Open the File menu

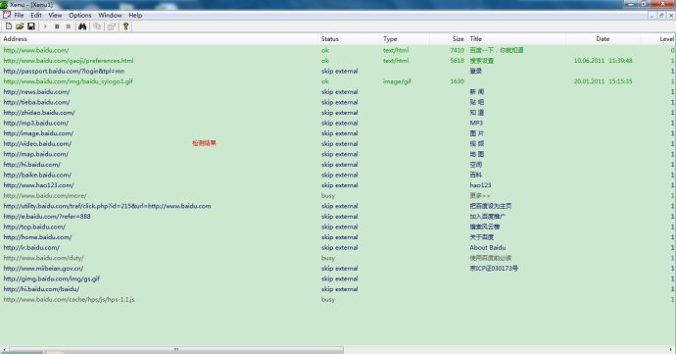click(x=19, y=15)
